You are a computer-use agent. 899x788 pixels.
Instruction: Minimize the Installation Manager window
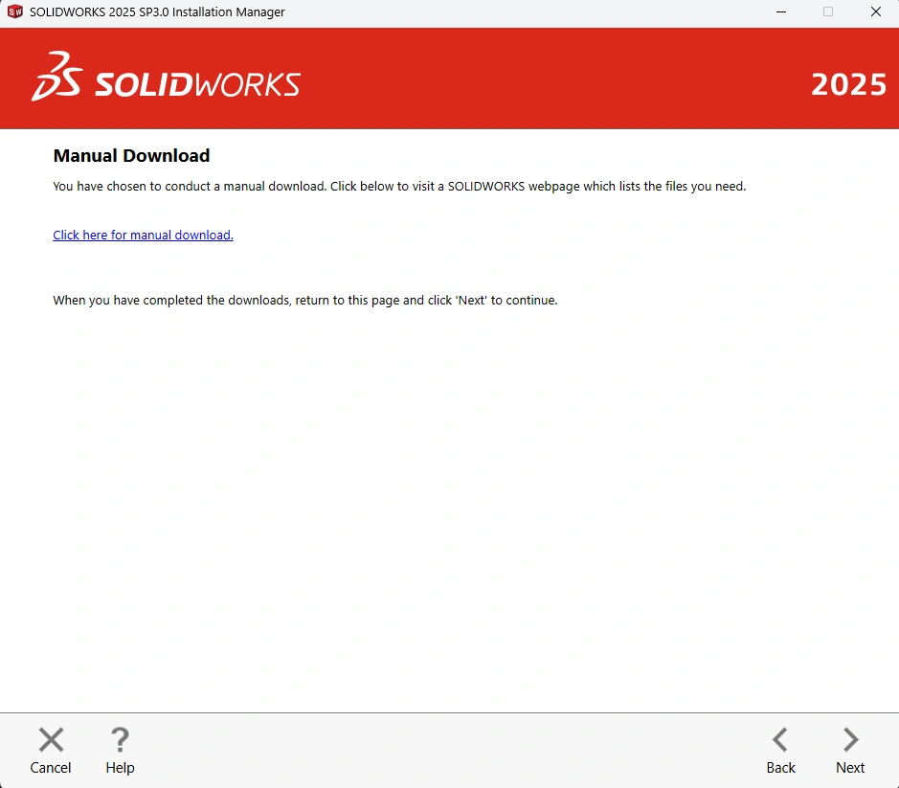[781, 11]
